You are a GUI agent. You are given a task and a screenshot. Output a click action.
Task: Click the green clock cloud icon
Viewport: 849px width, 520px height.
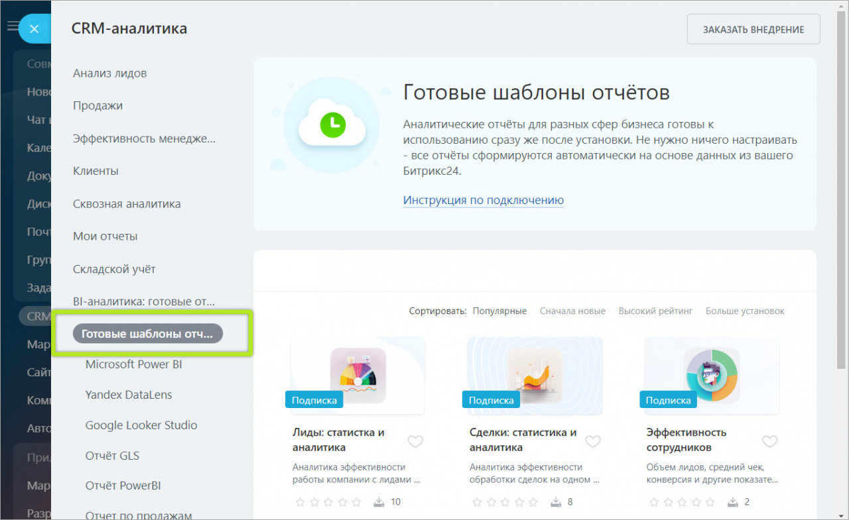[x=332, y=123]
